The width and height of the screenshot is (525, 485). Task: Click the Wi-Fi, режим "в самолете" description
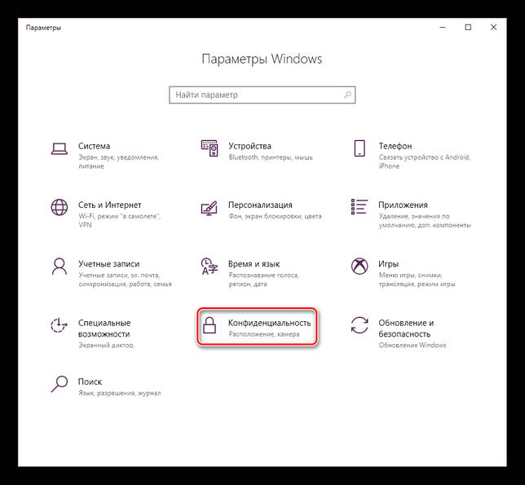point(120,221)
